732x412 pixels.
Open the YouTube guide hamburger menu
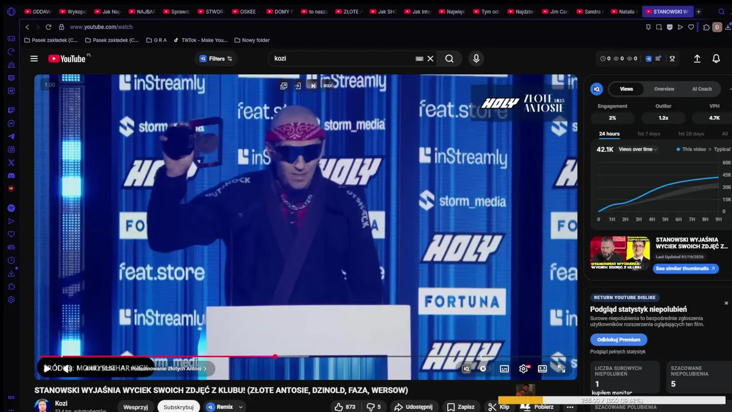tap(34, 58)
